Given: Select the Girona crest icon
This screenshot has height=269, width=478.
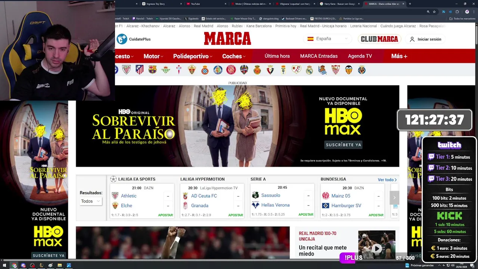Looking at the screenshot, I should [x=231, y=70].
